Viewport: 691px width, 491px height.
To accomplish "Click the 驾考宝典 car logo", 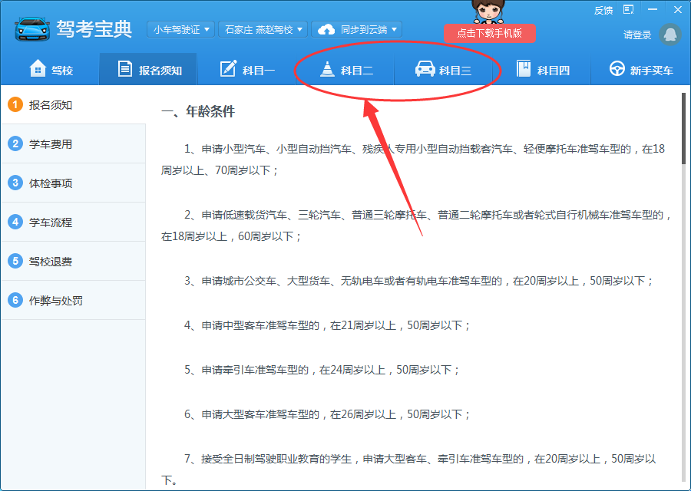I will pos(28,28).
